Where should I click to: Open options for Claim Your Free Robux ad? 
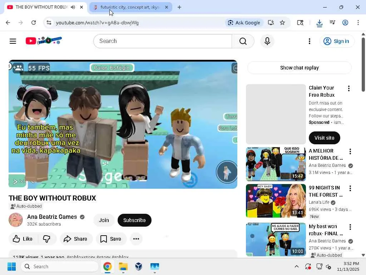point(349,88)
